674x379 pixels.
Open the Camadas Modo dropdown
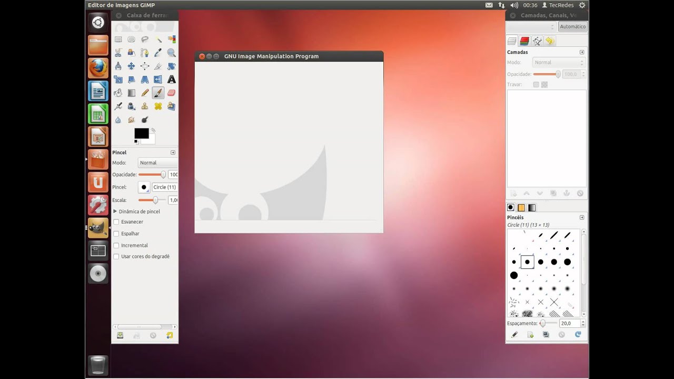pos(559,62)
